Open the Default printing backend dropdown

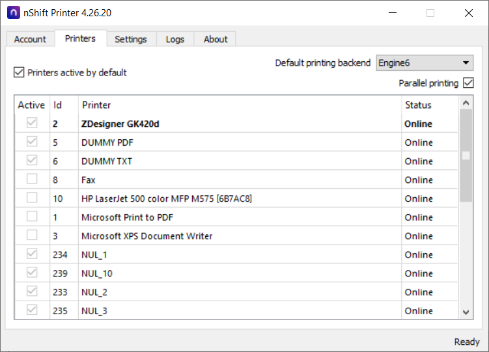tap(425, 63)
